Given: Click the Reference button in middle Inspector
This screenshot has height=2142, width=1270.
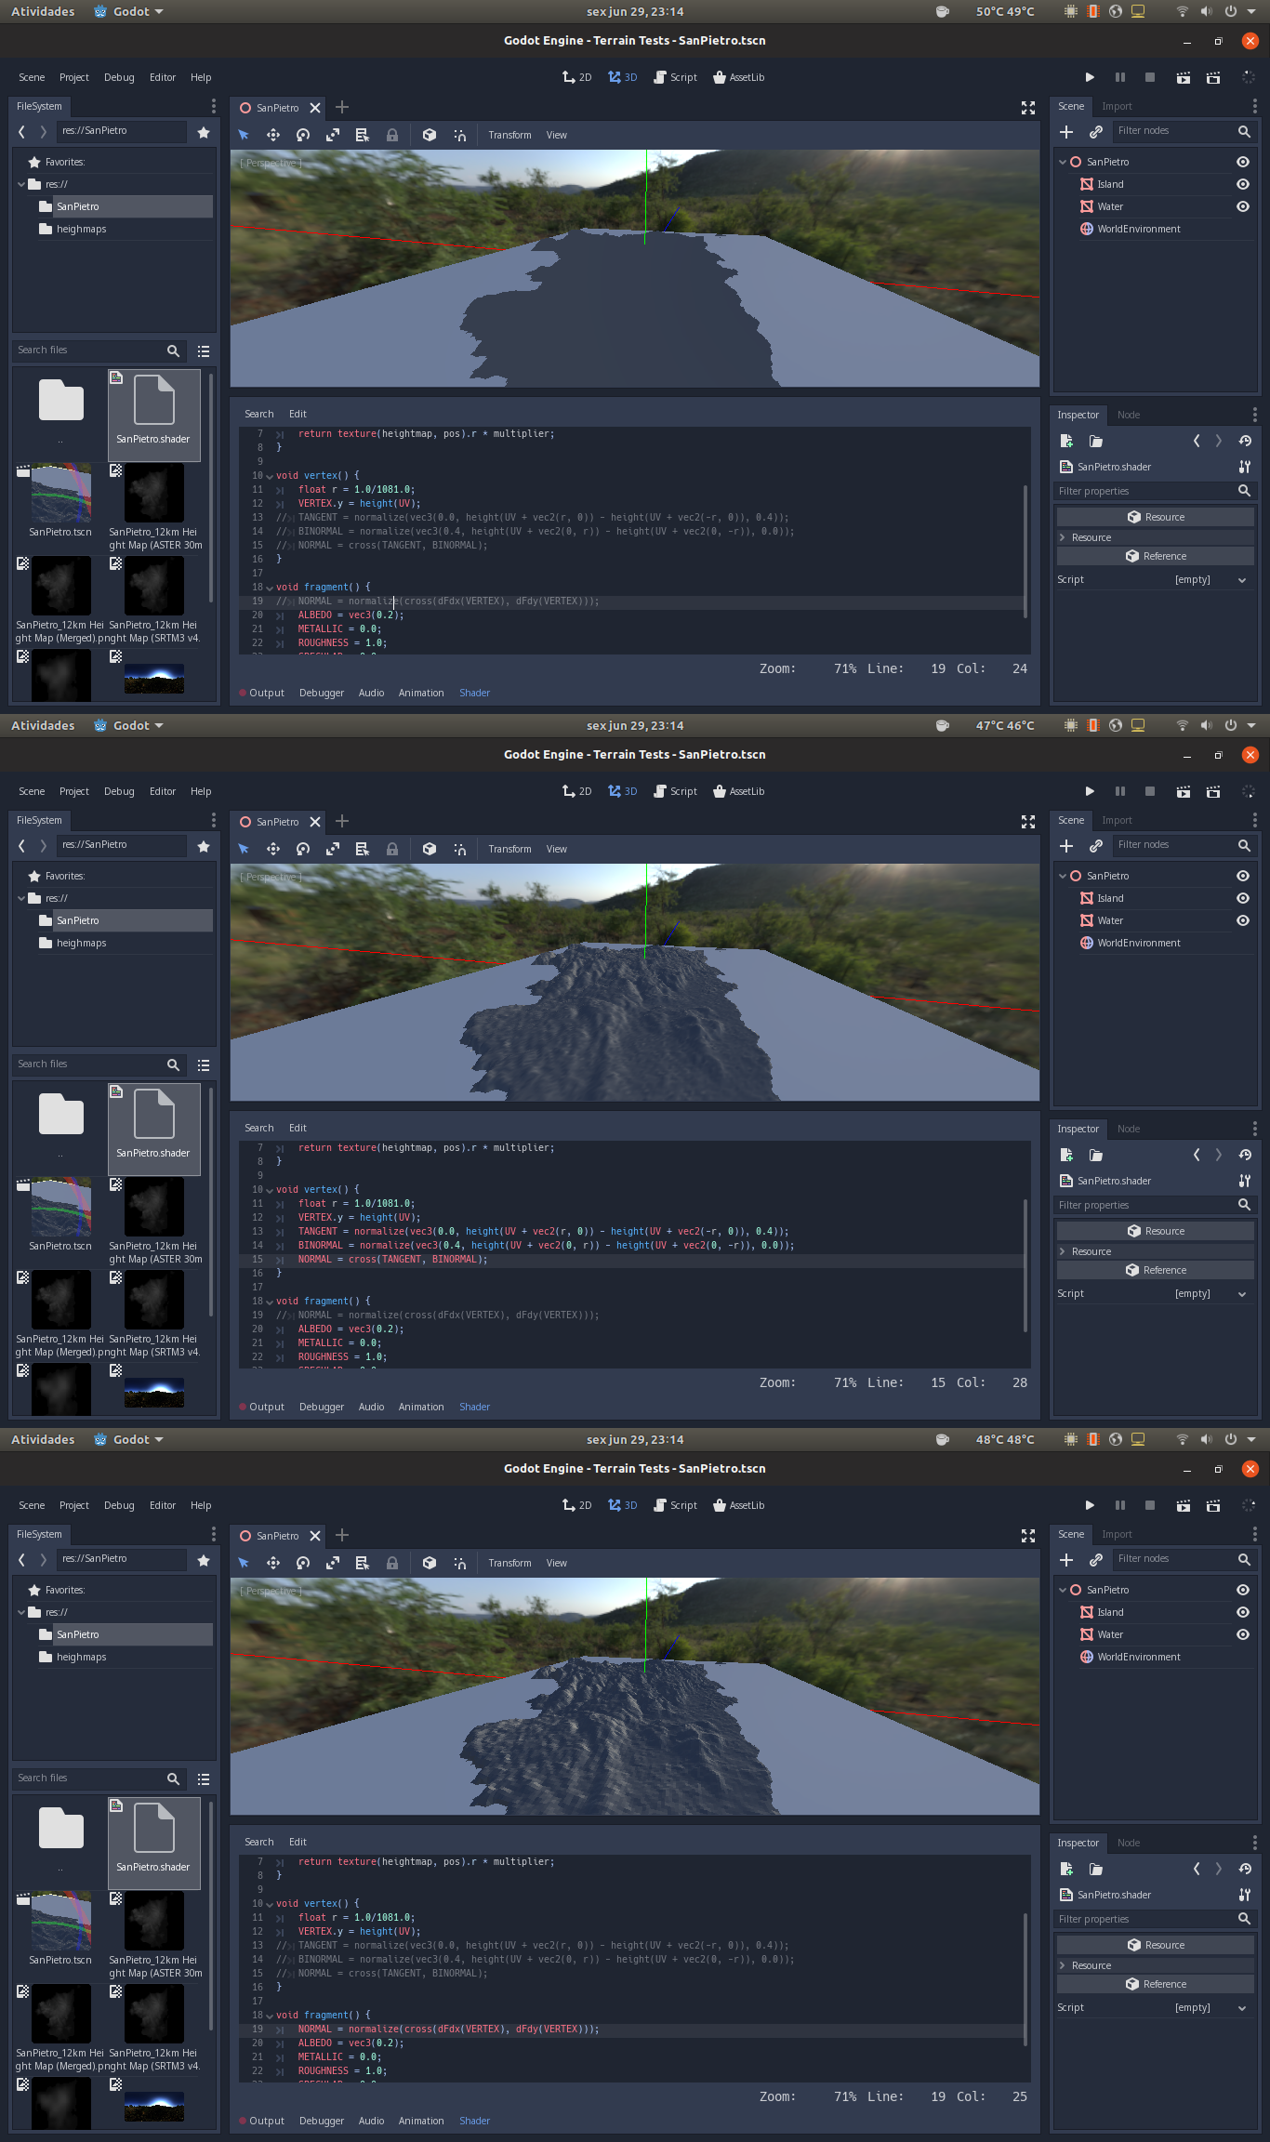Looking at the screenshot, I should point(1155,1270).
